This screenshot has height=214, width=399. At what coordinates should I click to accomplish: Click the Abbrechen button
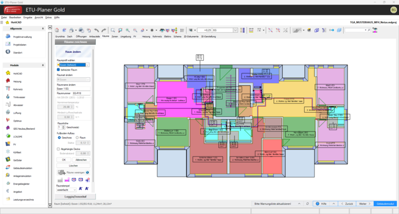(81, 160)
